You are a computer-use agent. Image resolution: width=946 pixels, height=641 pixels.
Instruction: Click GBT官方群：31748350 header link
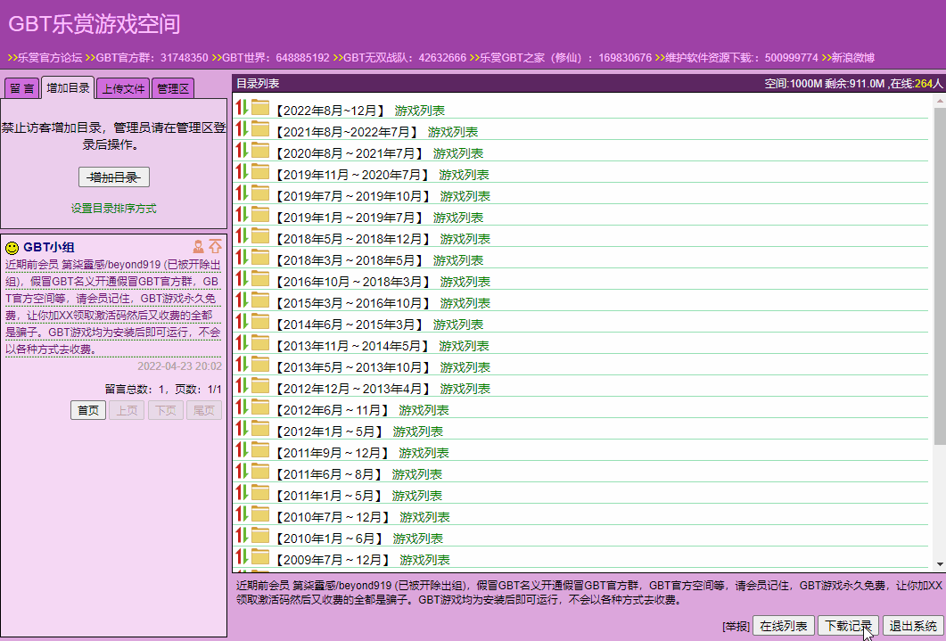[x=152, y=58]
